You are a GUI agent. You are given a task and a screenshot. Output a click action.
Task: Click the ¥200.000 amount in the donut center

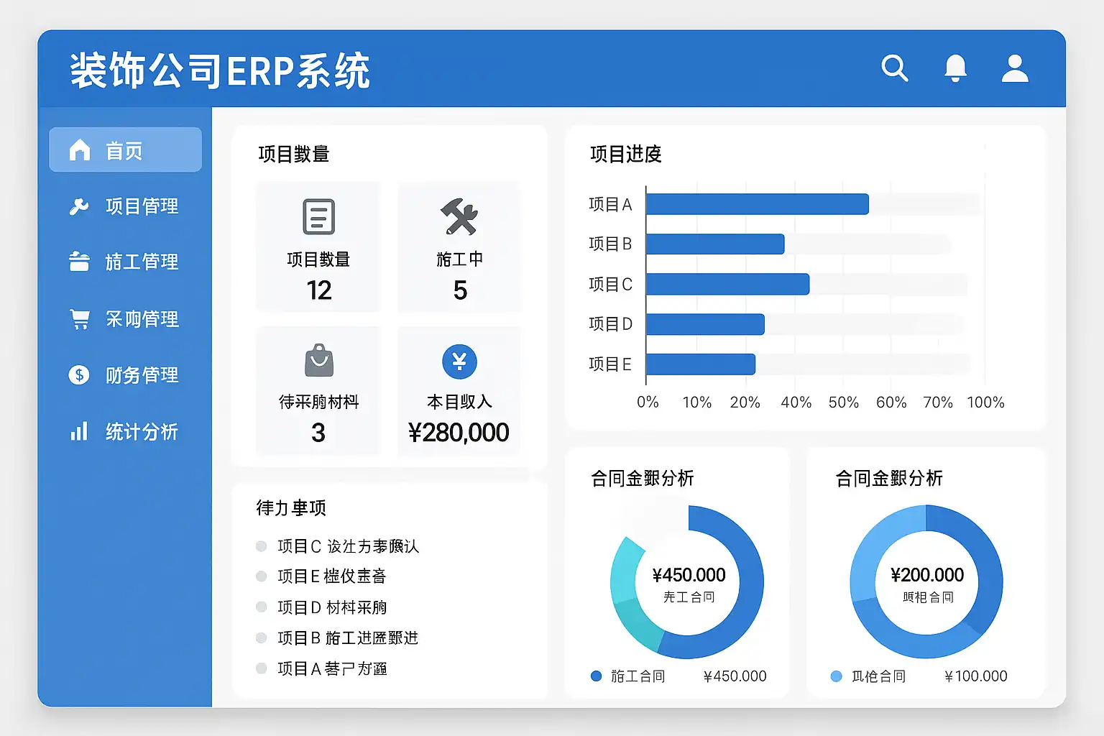927,575
